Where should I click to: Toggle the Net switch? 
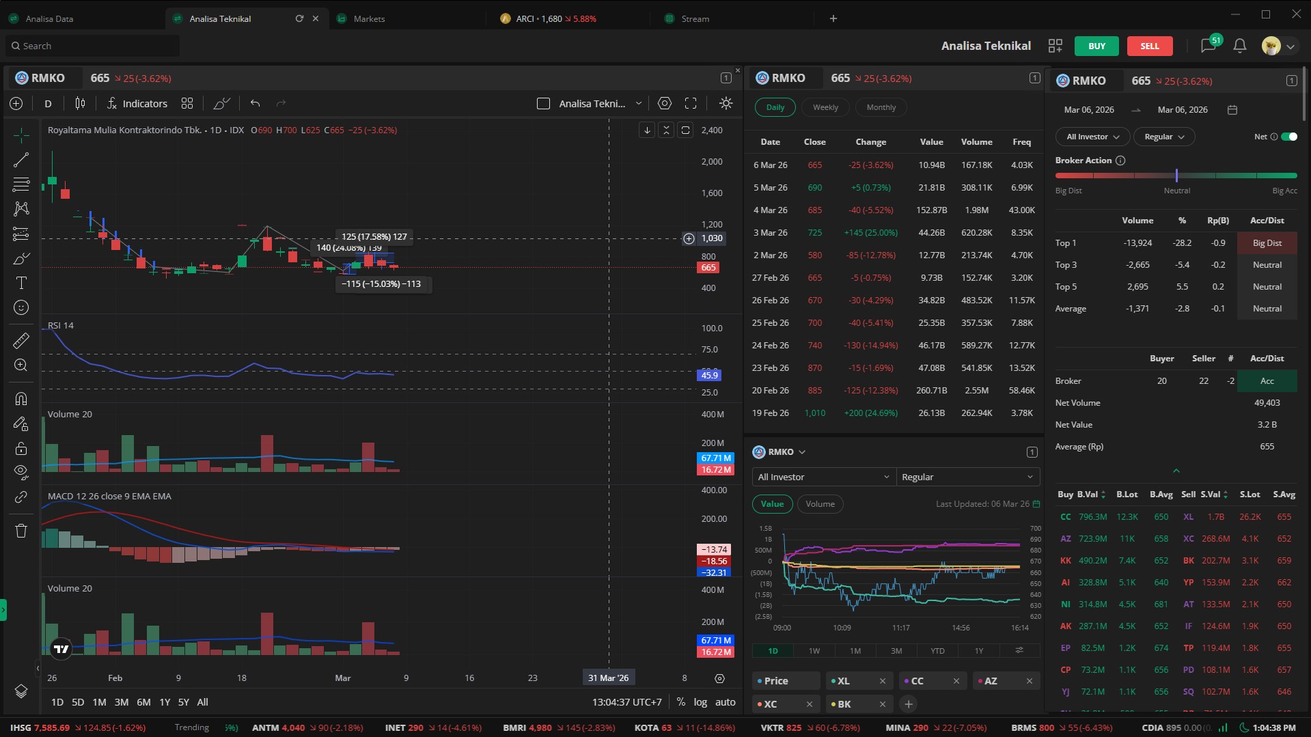pos(1288,137)
